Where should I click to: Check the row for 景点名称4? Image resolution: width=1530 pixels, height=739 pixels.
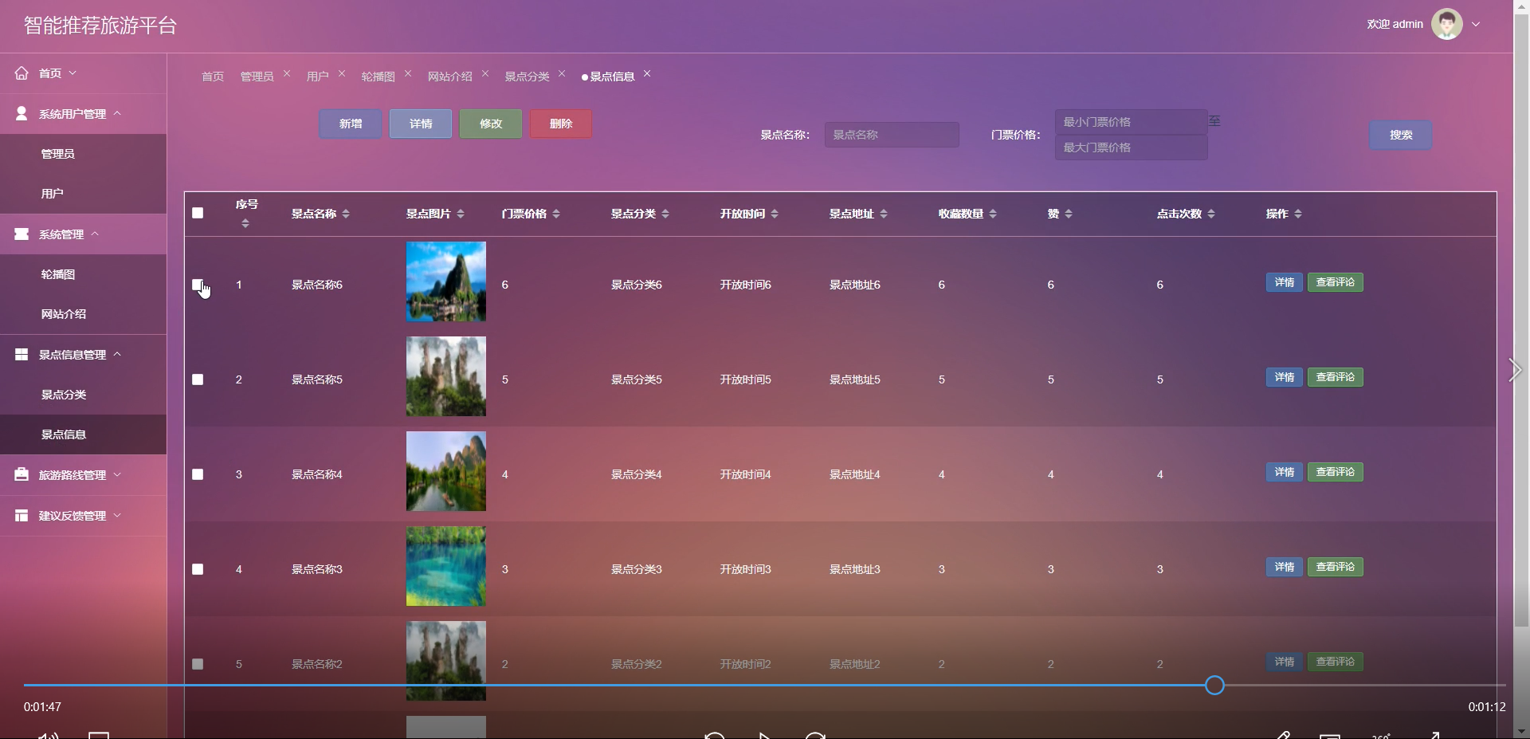tap(198, 474)
